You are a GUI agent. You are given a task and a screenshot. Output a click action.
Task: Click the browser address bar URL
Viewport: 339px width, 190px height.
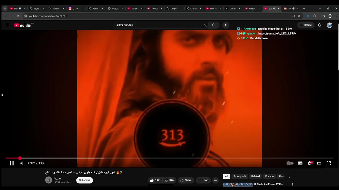pyautogui.click(x=48, y=16)
